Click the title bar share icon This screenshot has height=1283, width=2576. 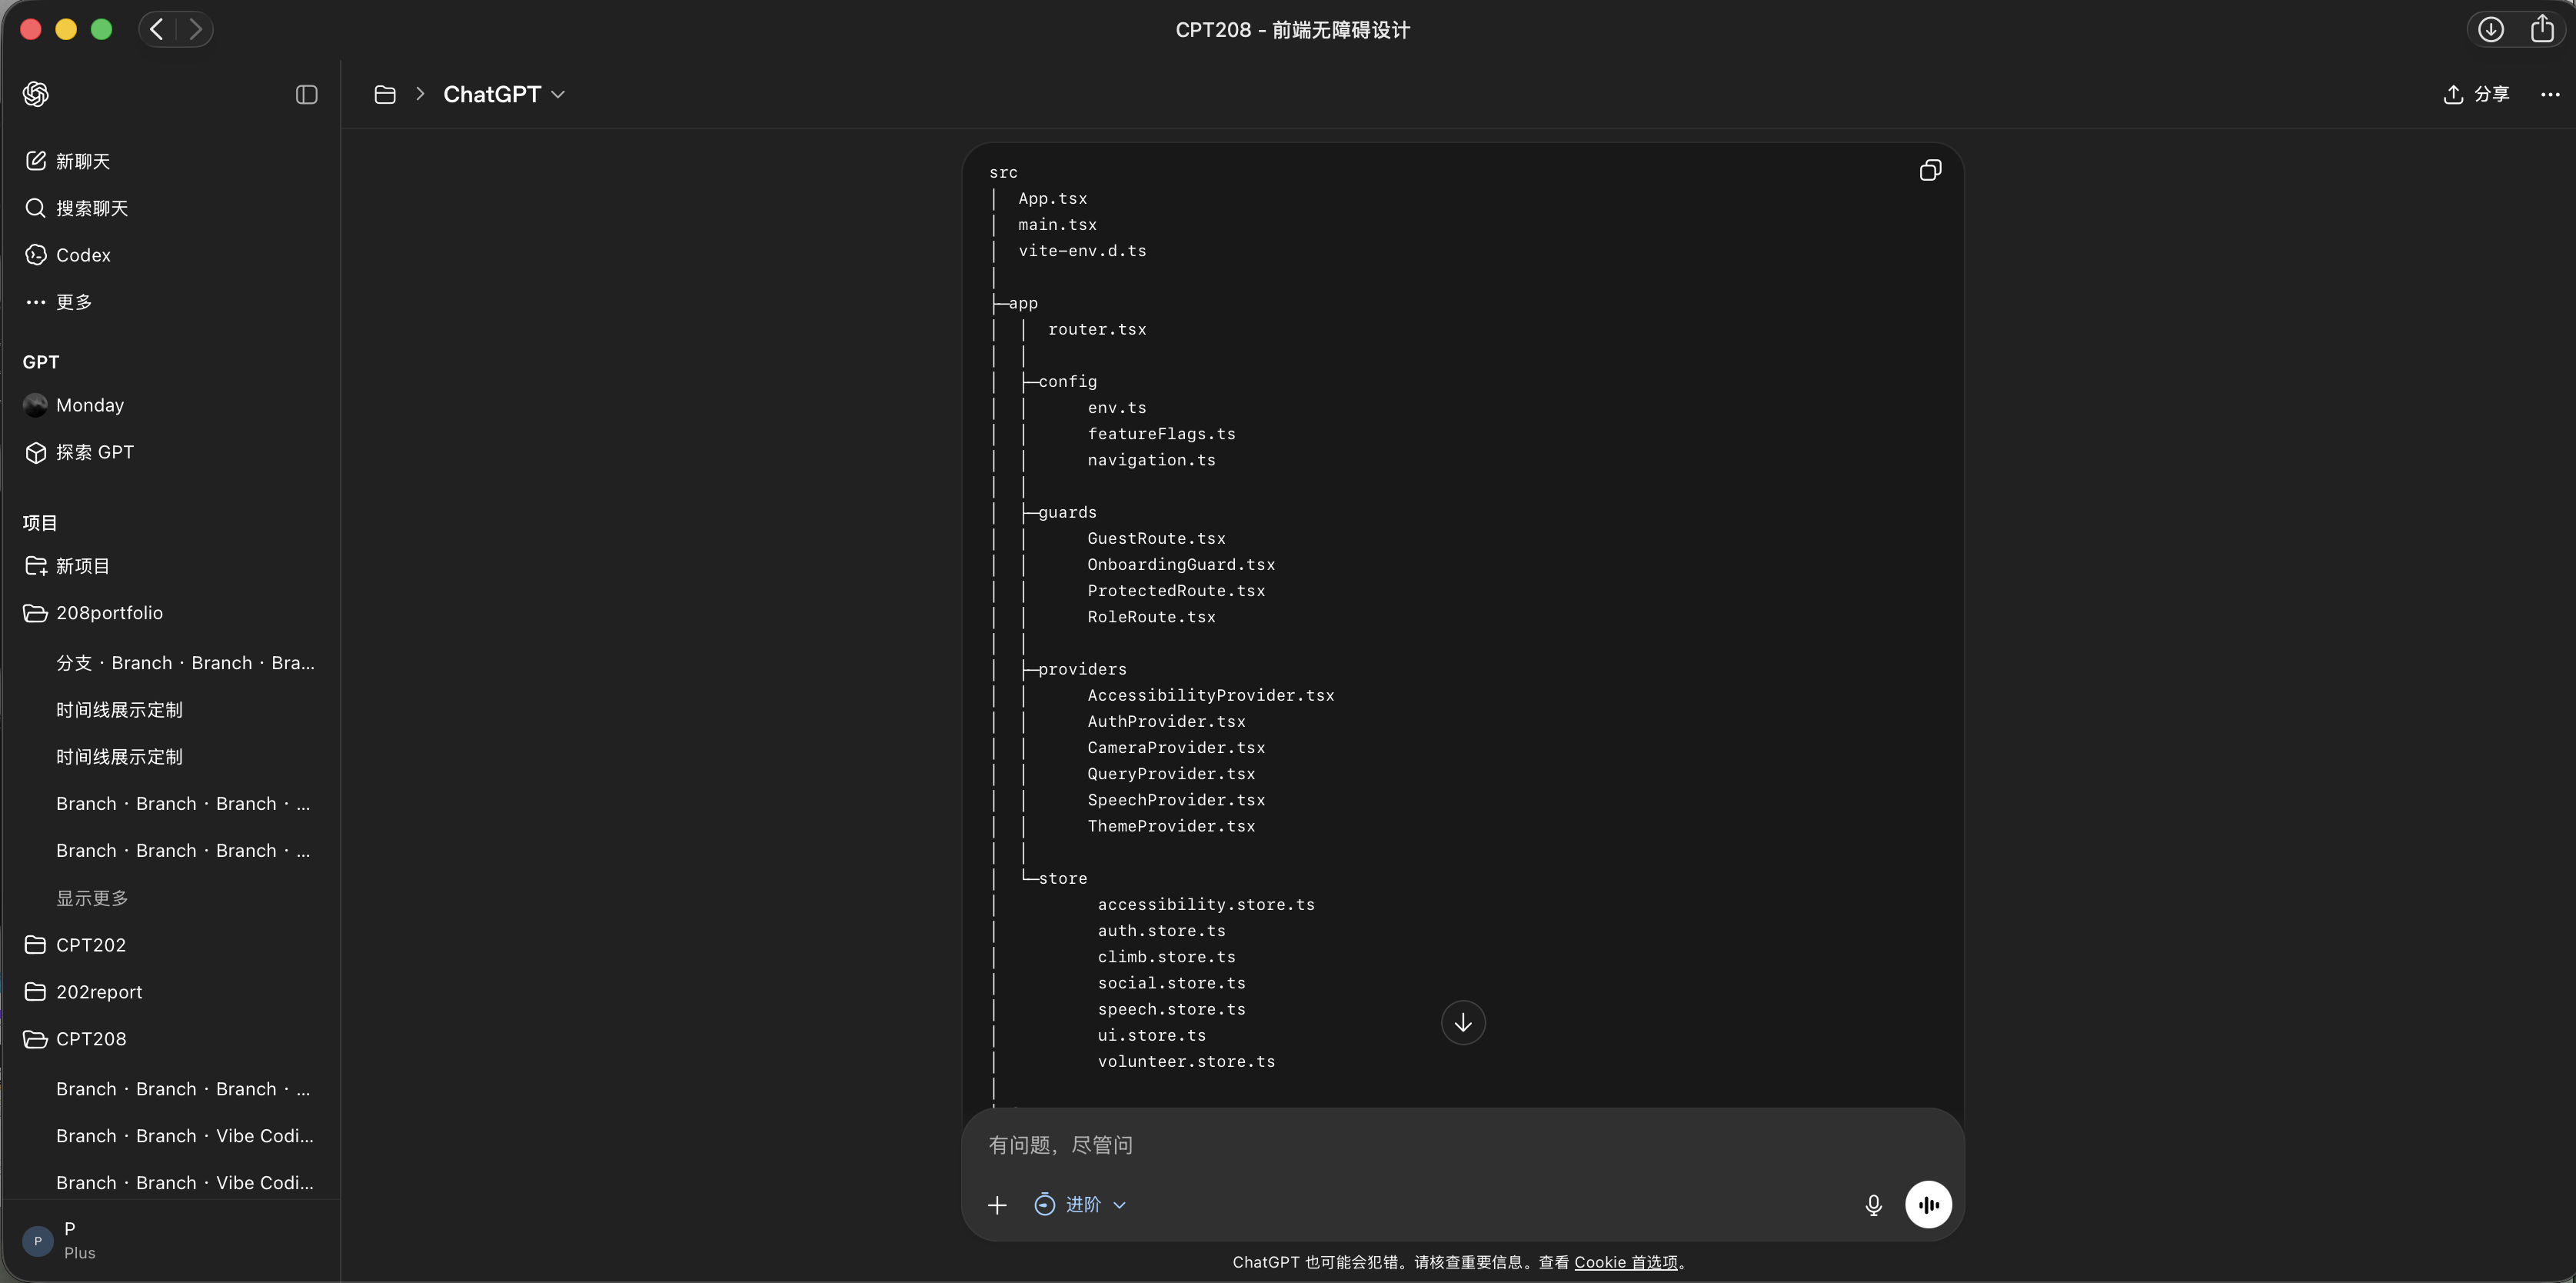2542,28
